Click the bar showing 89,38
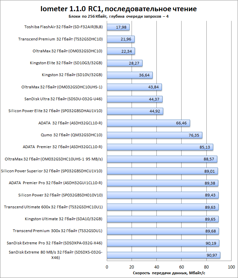The height and width of the screenshot is (278, 238). pyautogui.click(x=163, y=183)
